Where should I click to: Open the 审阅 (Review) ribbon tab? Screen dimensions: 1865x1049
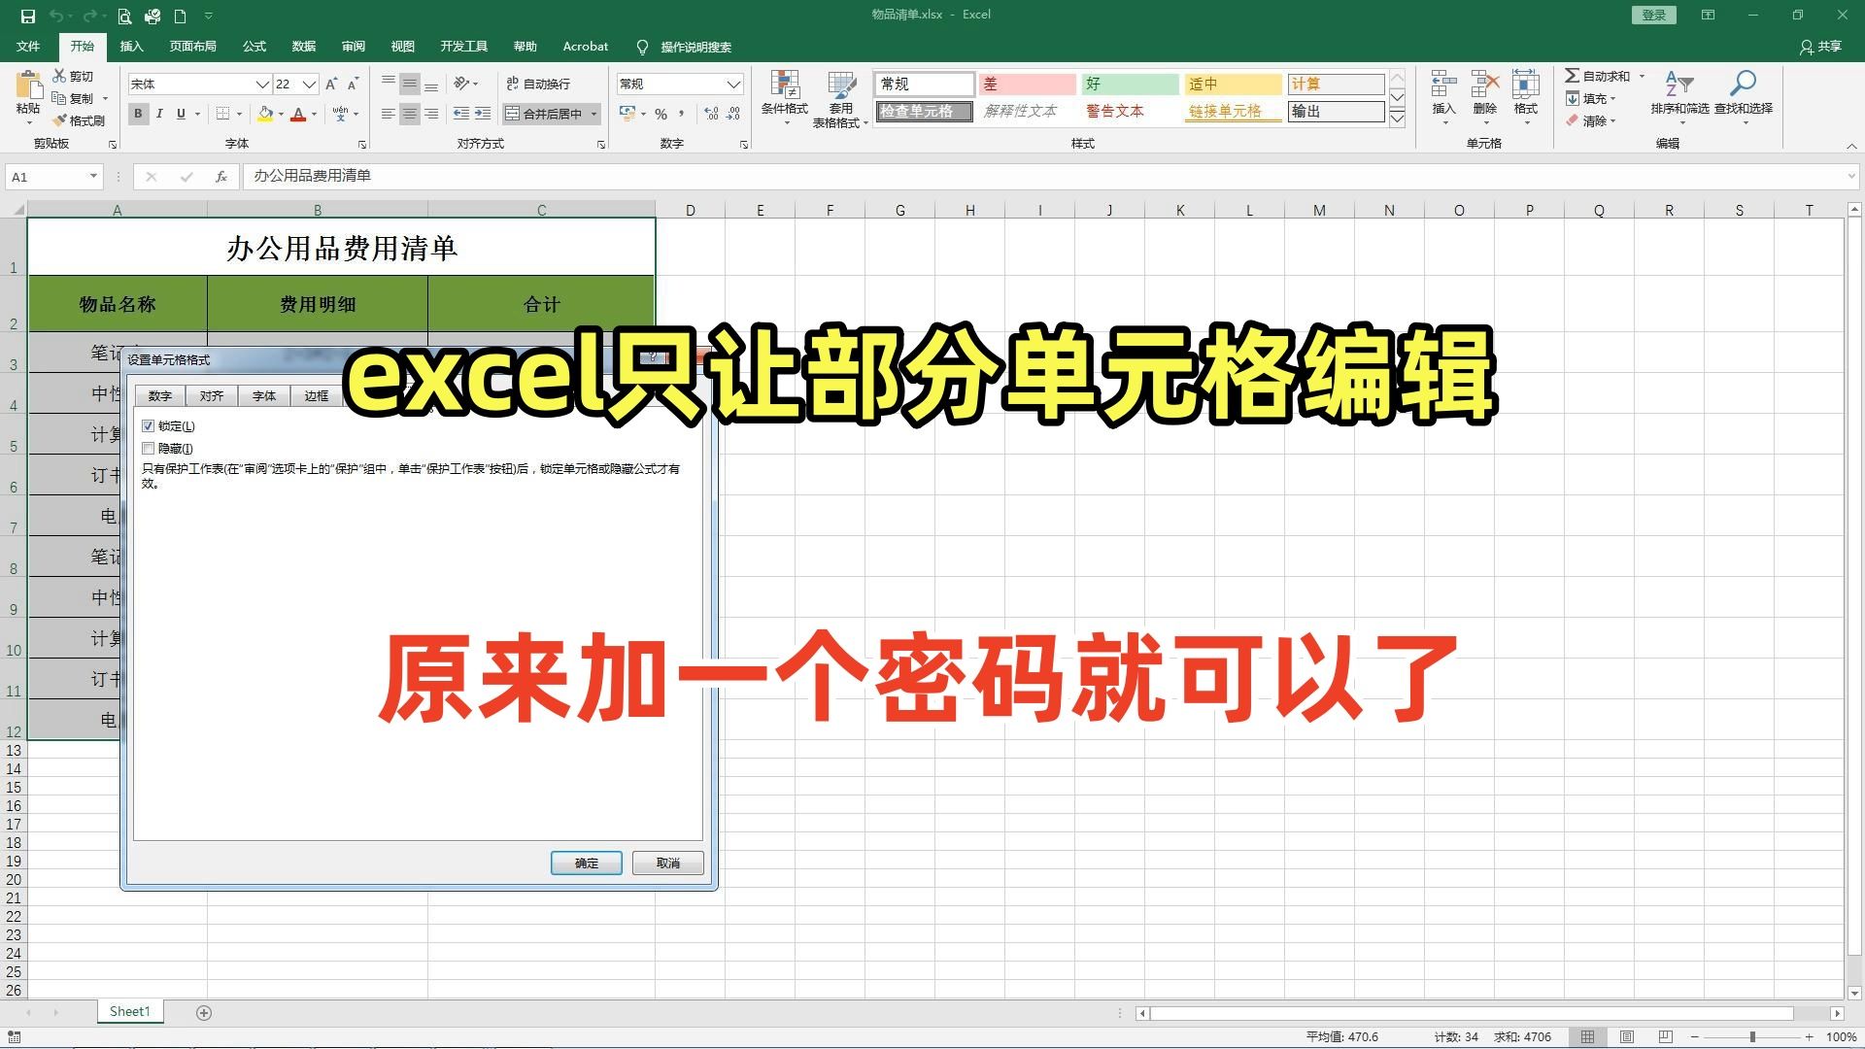353,47
